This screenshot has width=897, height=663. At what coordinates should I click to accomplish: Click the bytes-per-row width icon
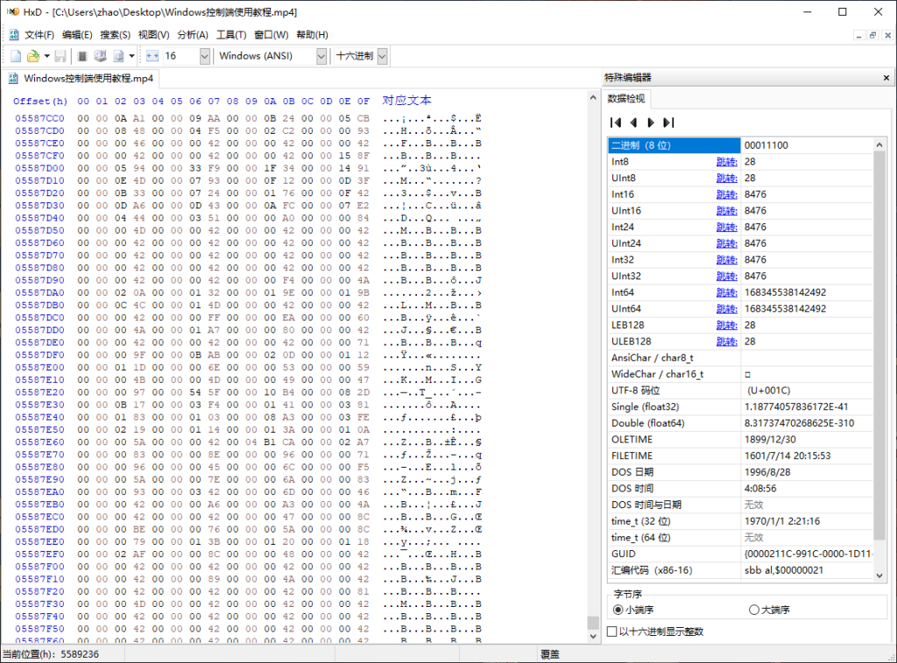point(152,55)
